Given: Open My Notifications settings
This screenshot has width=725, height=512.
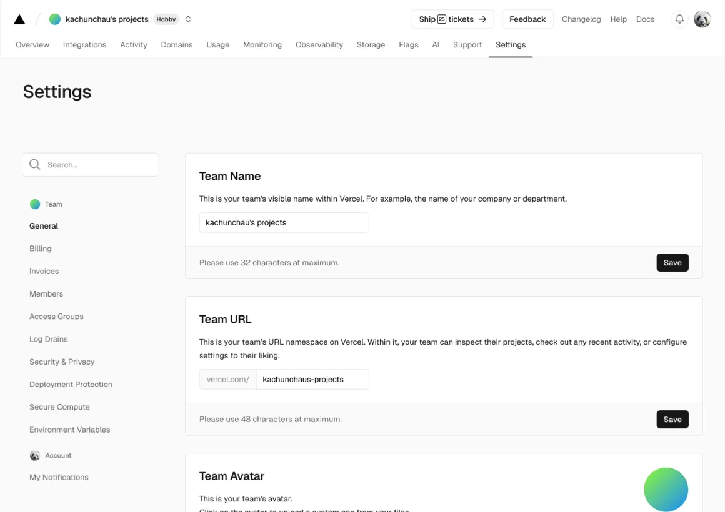Looking at the screenshot, I should point(59,477).
